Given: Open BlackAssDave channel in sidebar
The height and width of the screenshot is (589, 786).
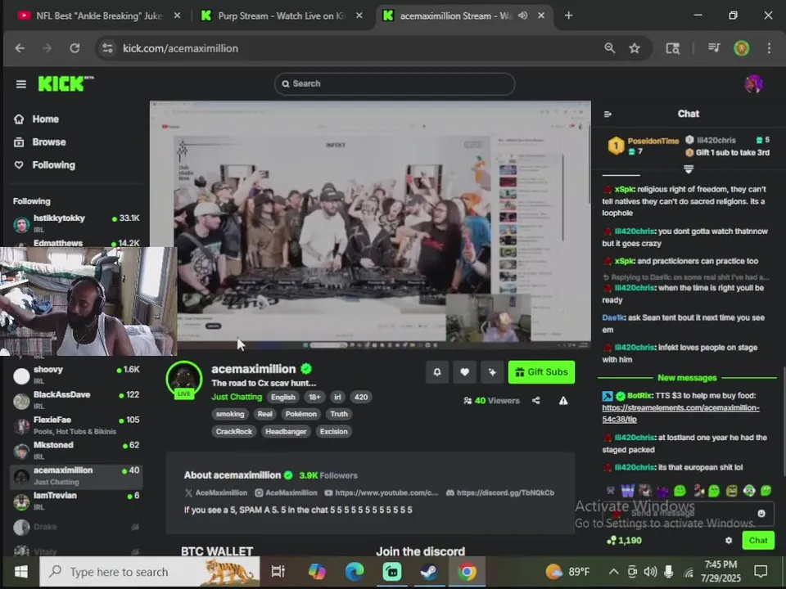Looking at the screenshot, I should click(76, 400).
